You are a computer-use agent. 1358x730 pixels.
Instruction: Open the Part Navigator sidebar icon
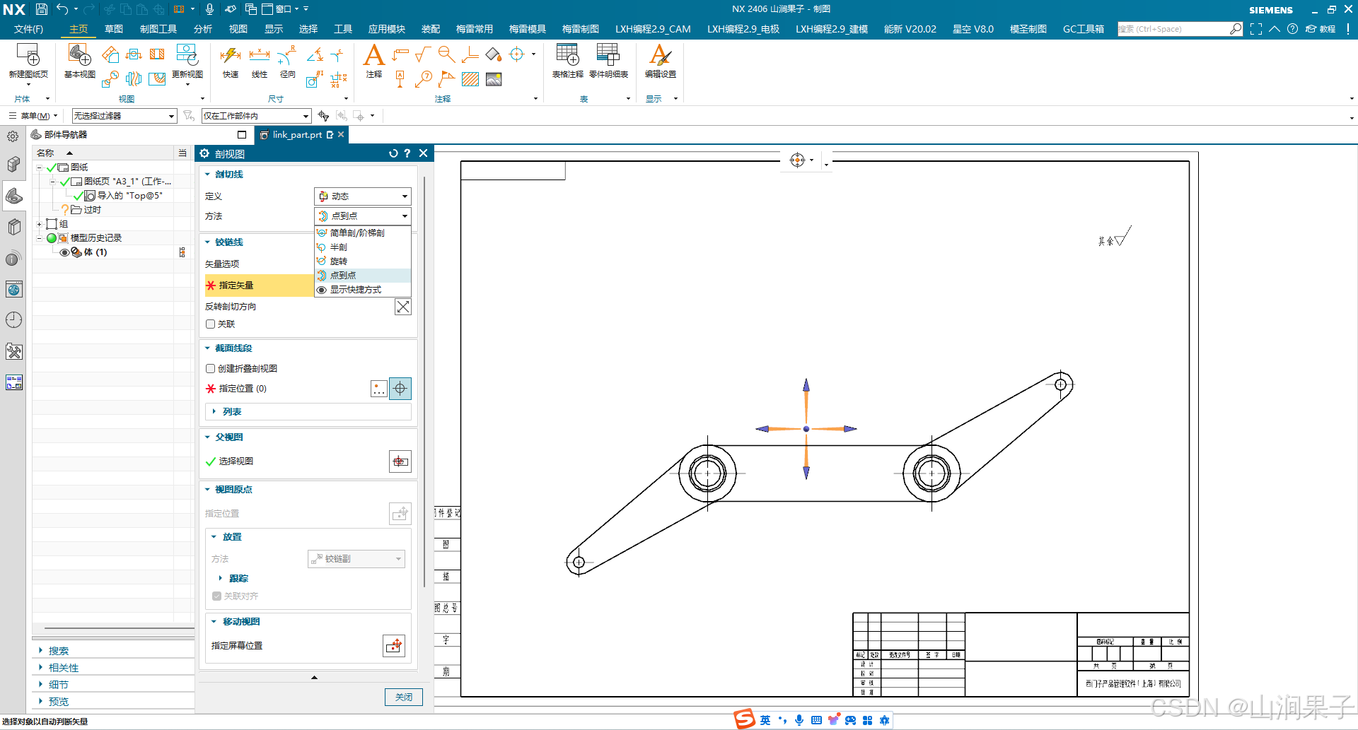pos(14,196)
